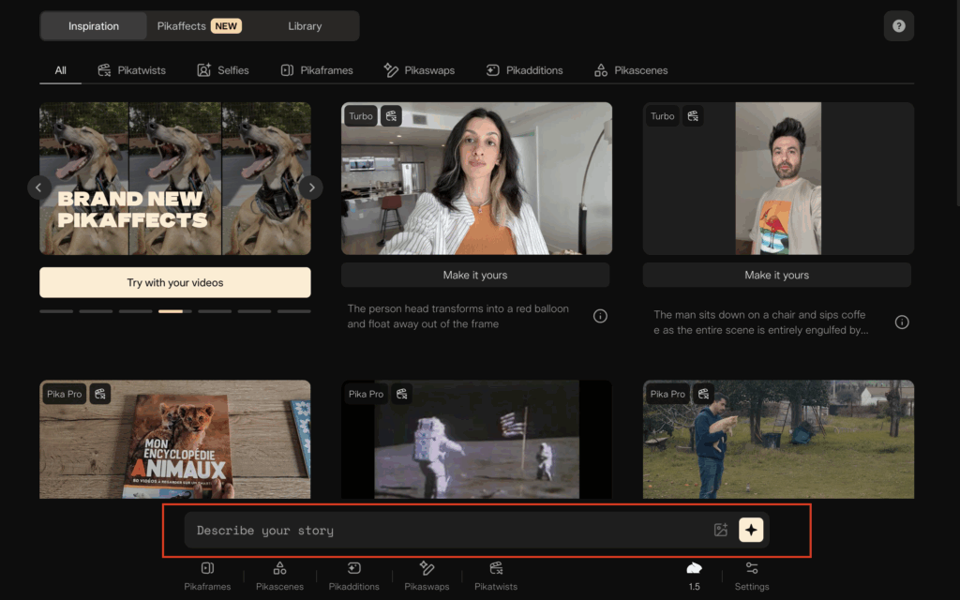
Task: Click Make it yours under balloon video
Action: pyautogui.click(x=475, y=275)
